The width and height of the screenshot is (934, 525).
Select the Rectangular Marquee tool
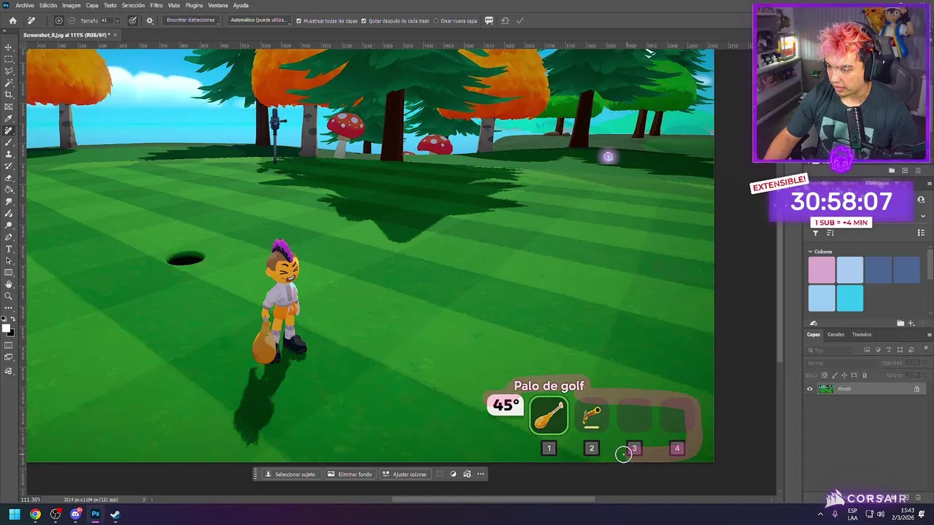point(9,59)
